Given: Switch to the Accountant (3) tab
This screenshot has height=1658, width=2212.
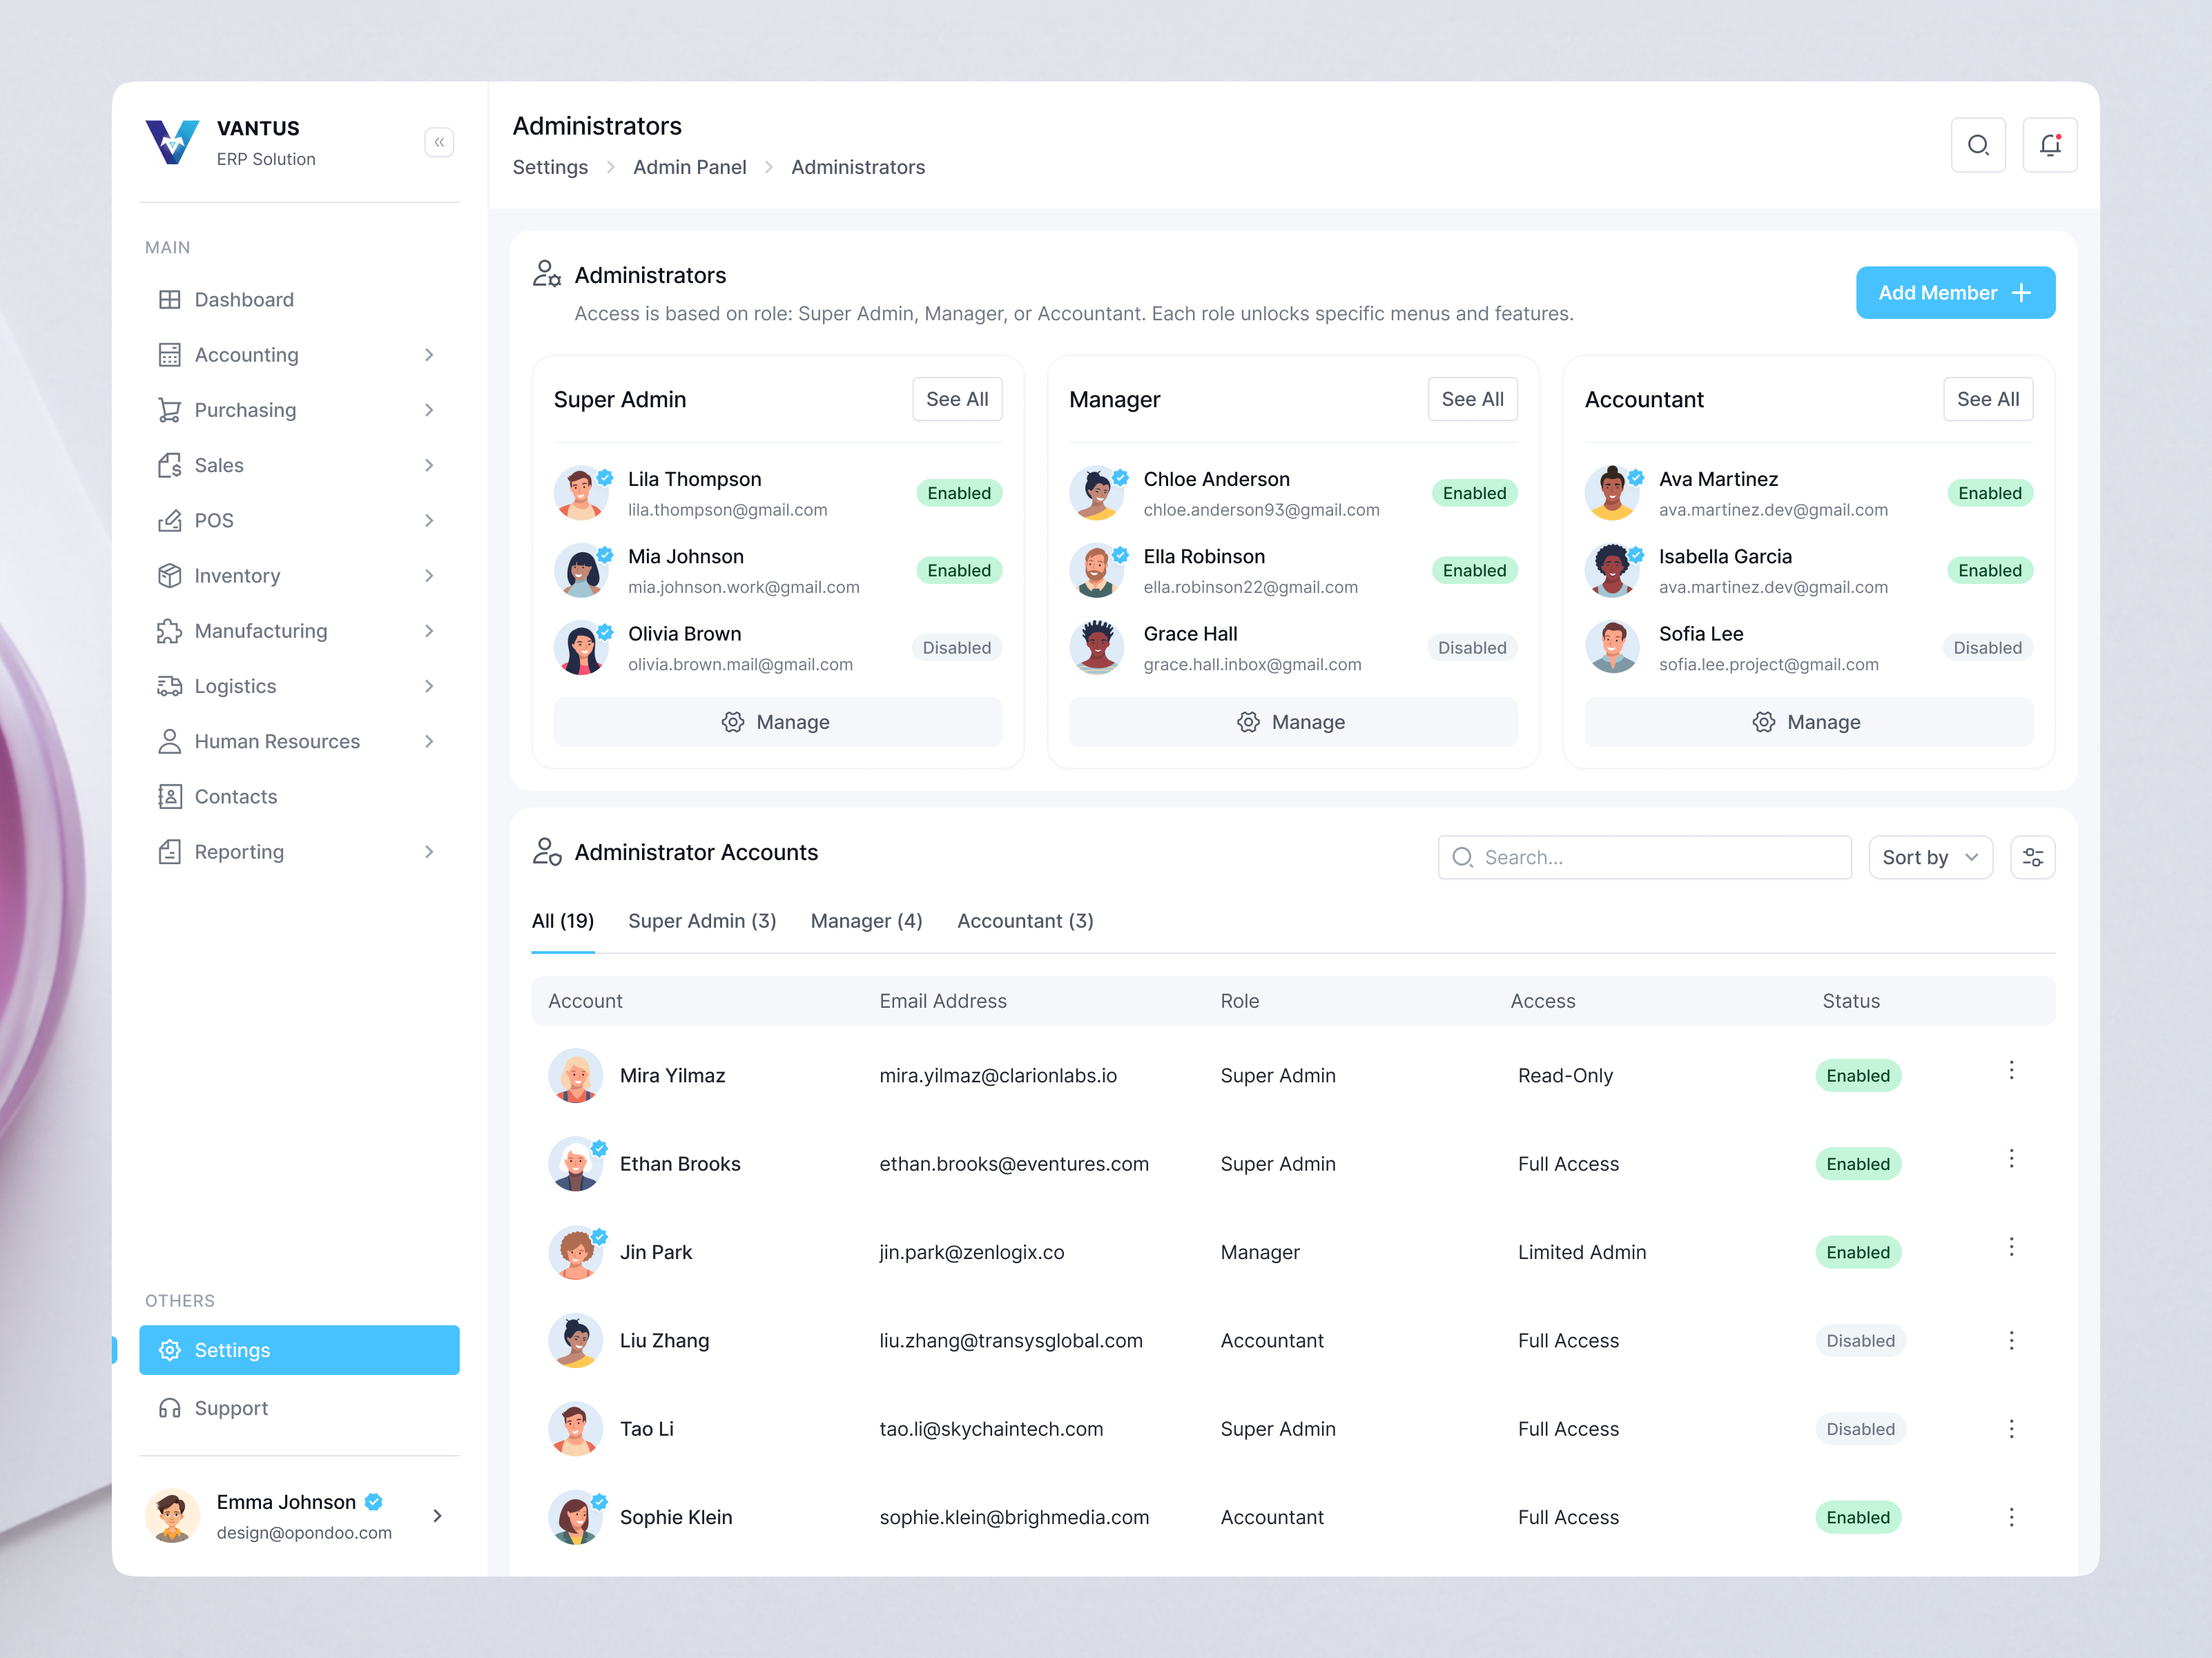Looking at the screenshot, I should tap(1025, 920).
